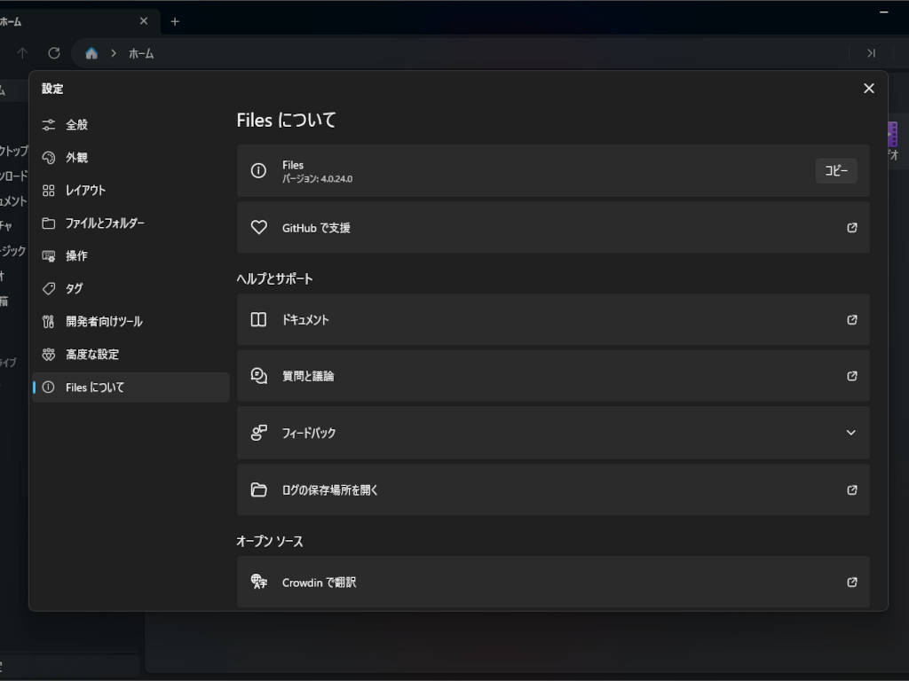Open the ドキュメント documentation link

coord(552,320)
